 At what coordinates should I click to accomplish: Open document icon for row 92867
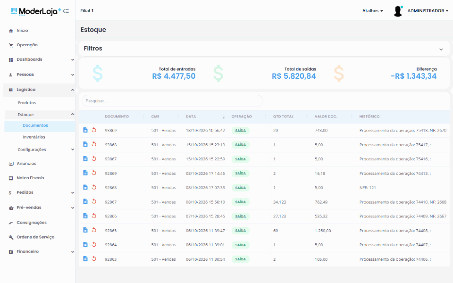click(85, 201)
